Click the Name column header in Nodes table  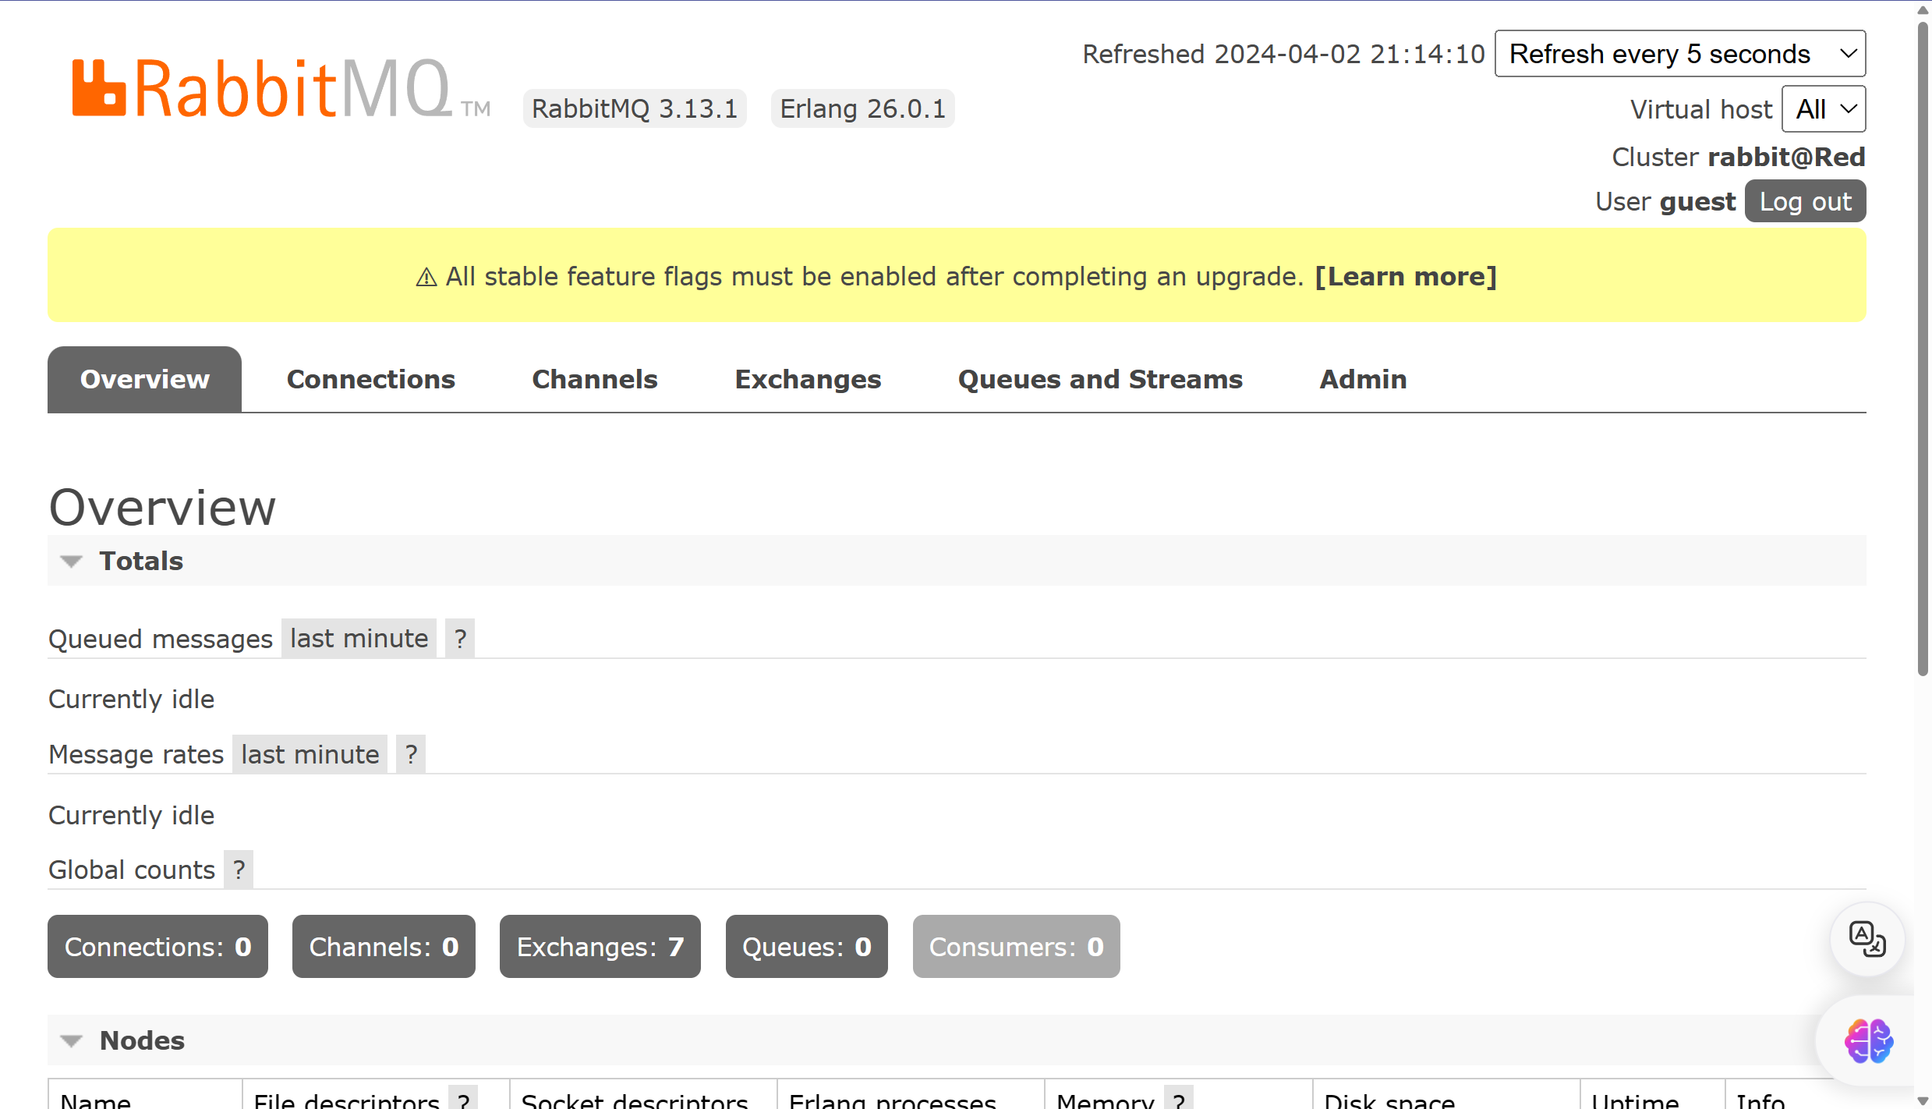pyautogui.click(x=96, y=1100)
